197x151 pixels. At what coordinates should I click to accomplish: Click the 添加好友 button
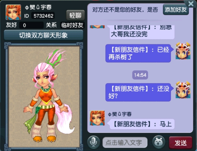coord(176,10)
